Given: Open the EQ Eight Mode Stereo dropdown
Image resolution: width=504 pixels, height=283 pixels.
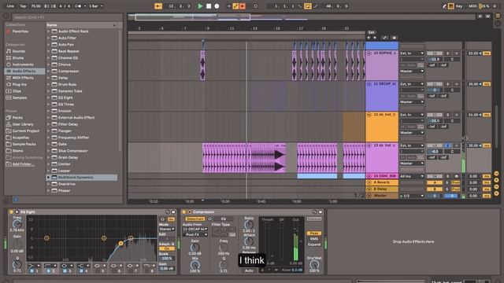Looking at the screenshot, I should tap(167, 229).
